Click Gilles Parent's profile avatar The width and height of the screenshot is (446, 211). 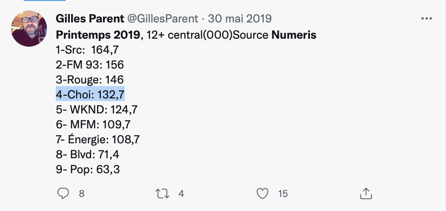pos(29,29)
